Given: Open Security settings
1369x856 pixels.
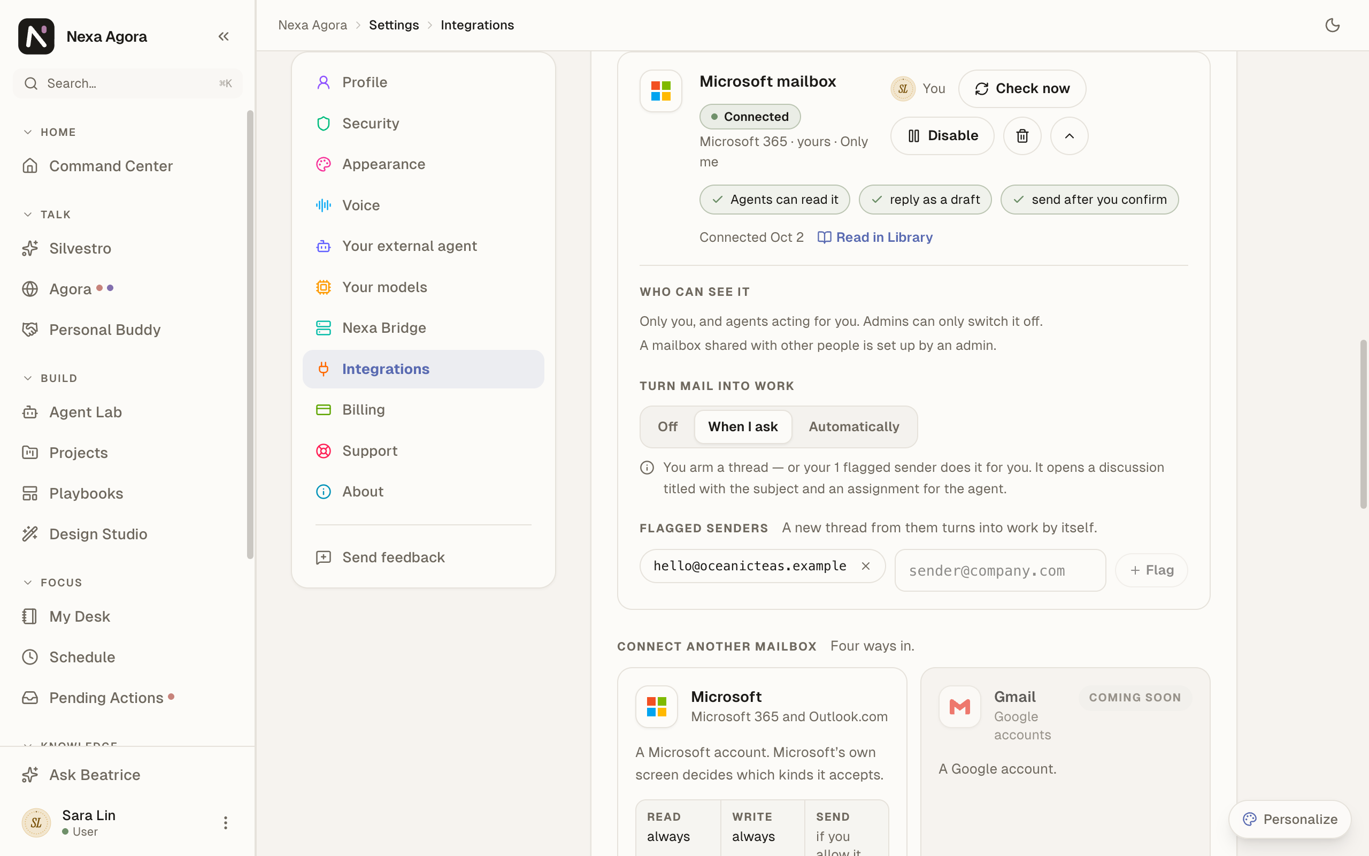Looking at the screenshot, I should pyautogui.click(x=423, y=124).
